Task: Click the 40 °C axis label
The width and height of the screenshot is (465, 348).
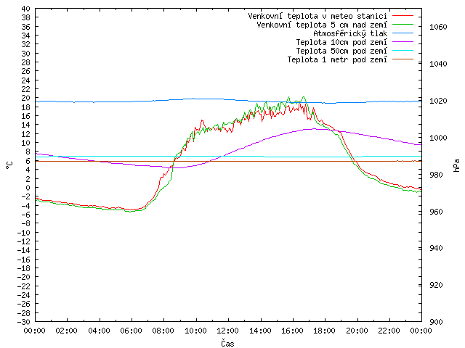Action: (26, 9)
